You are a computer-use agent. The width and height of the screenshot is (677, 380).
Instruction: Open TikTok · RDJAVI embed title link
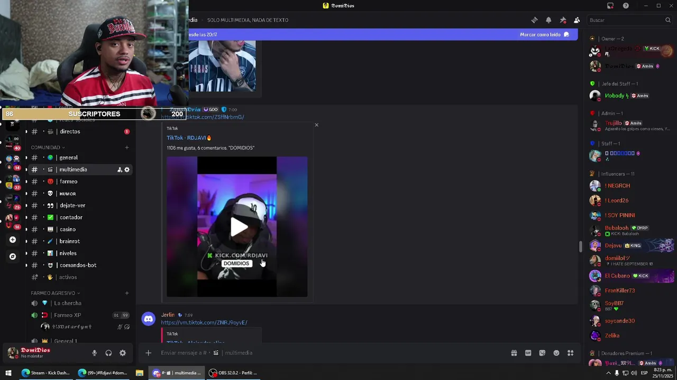(189, 138)
